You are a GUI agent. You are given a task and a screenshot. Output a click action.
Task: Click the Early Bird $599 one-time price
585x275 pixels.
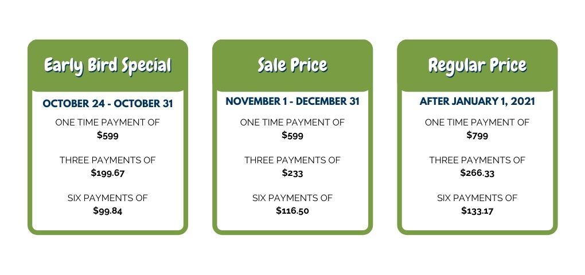[x=108, y=135]
